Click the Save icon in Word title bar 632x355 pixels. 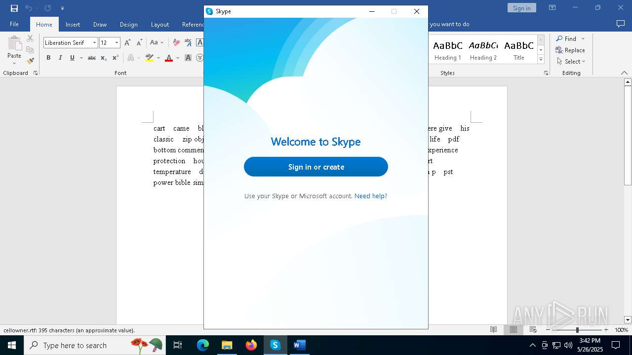pos(14,8)
